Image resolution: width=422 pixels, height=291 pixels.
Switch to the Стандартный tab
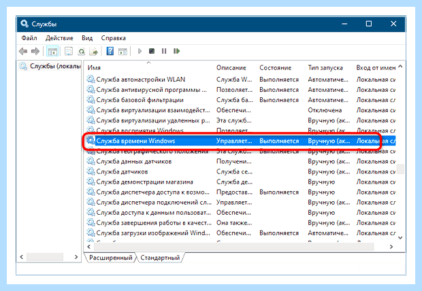click(160, 258)
